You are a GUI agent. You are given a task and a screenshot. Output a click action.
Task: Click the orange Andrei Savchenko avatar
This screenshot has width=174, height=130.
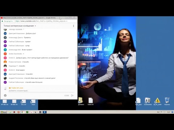coord(5,54)
